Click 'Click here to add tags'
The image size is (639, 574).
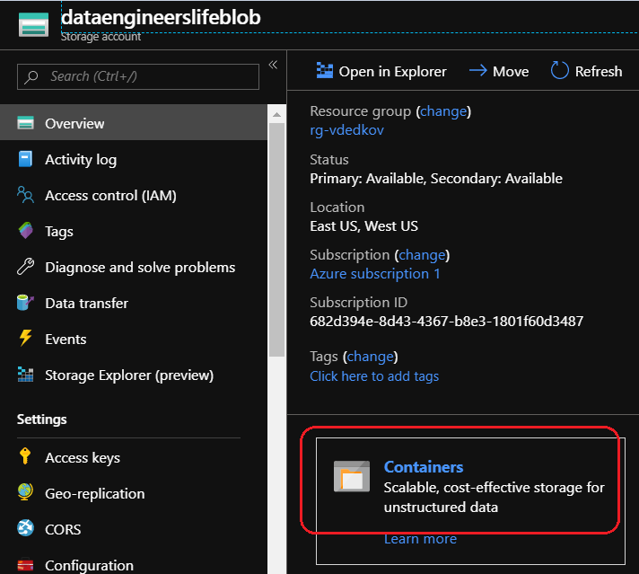[x=374, y=375]
